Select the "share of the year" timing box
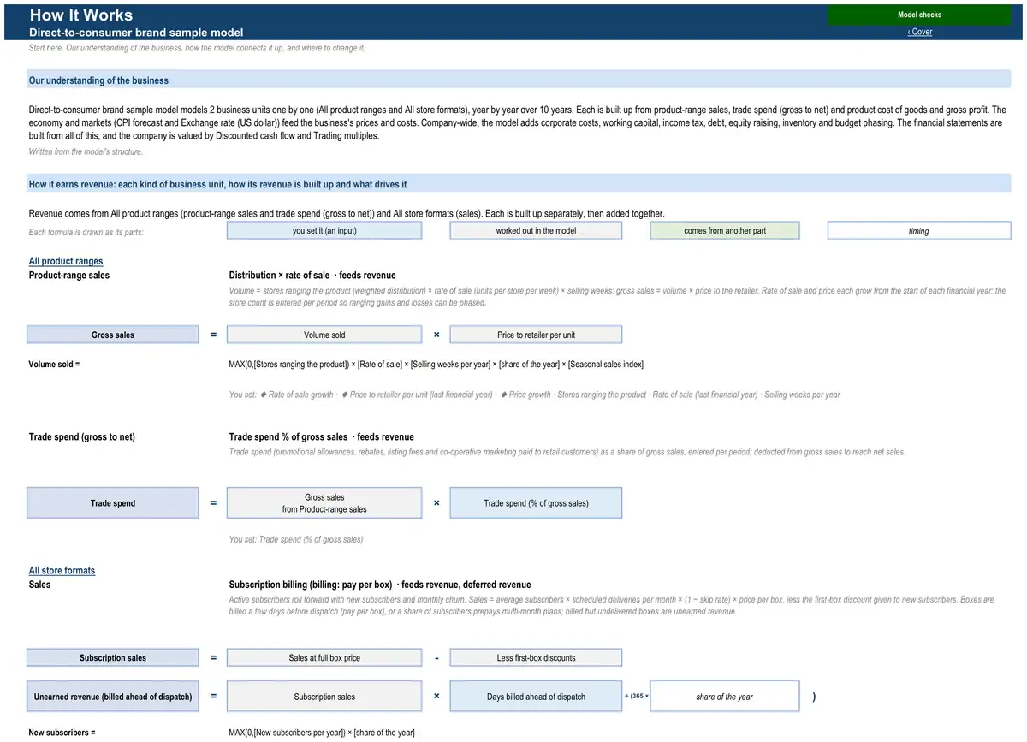The image size is (1027, 742). pos(725,697)
